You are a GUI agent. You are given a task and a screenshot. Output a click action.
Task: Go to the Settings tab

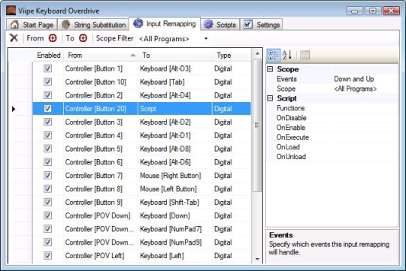coord(262,25)
